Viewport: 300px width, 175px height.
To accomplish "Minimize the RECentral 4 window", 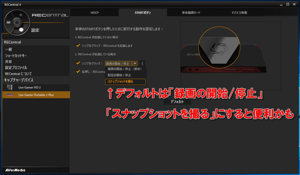I will point(281,4).
